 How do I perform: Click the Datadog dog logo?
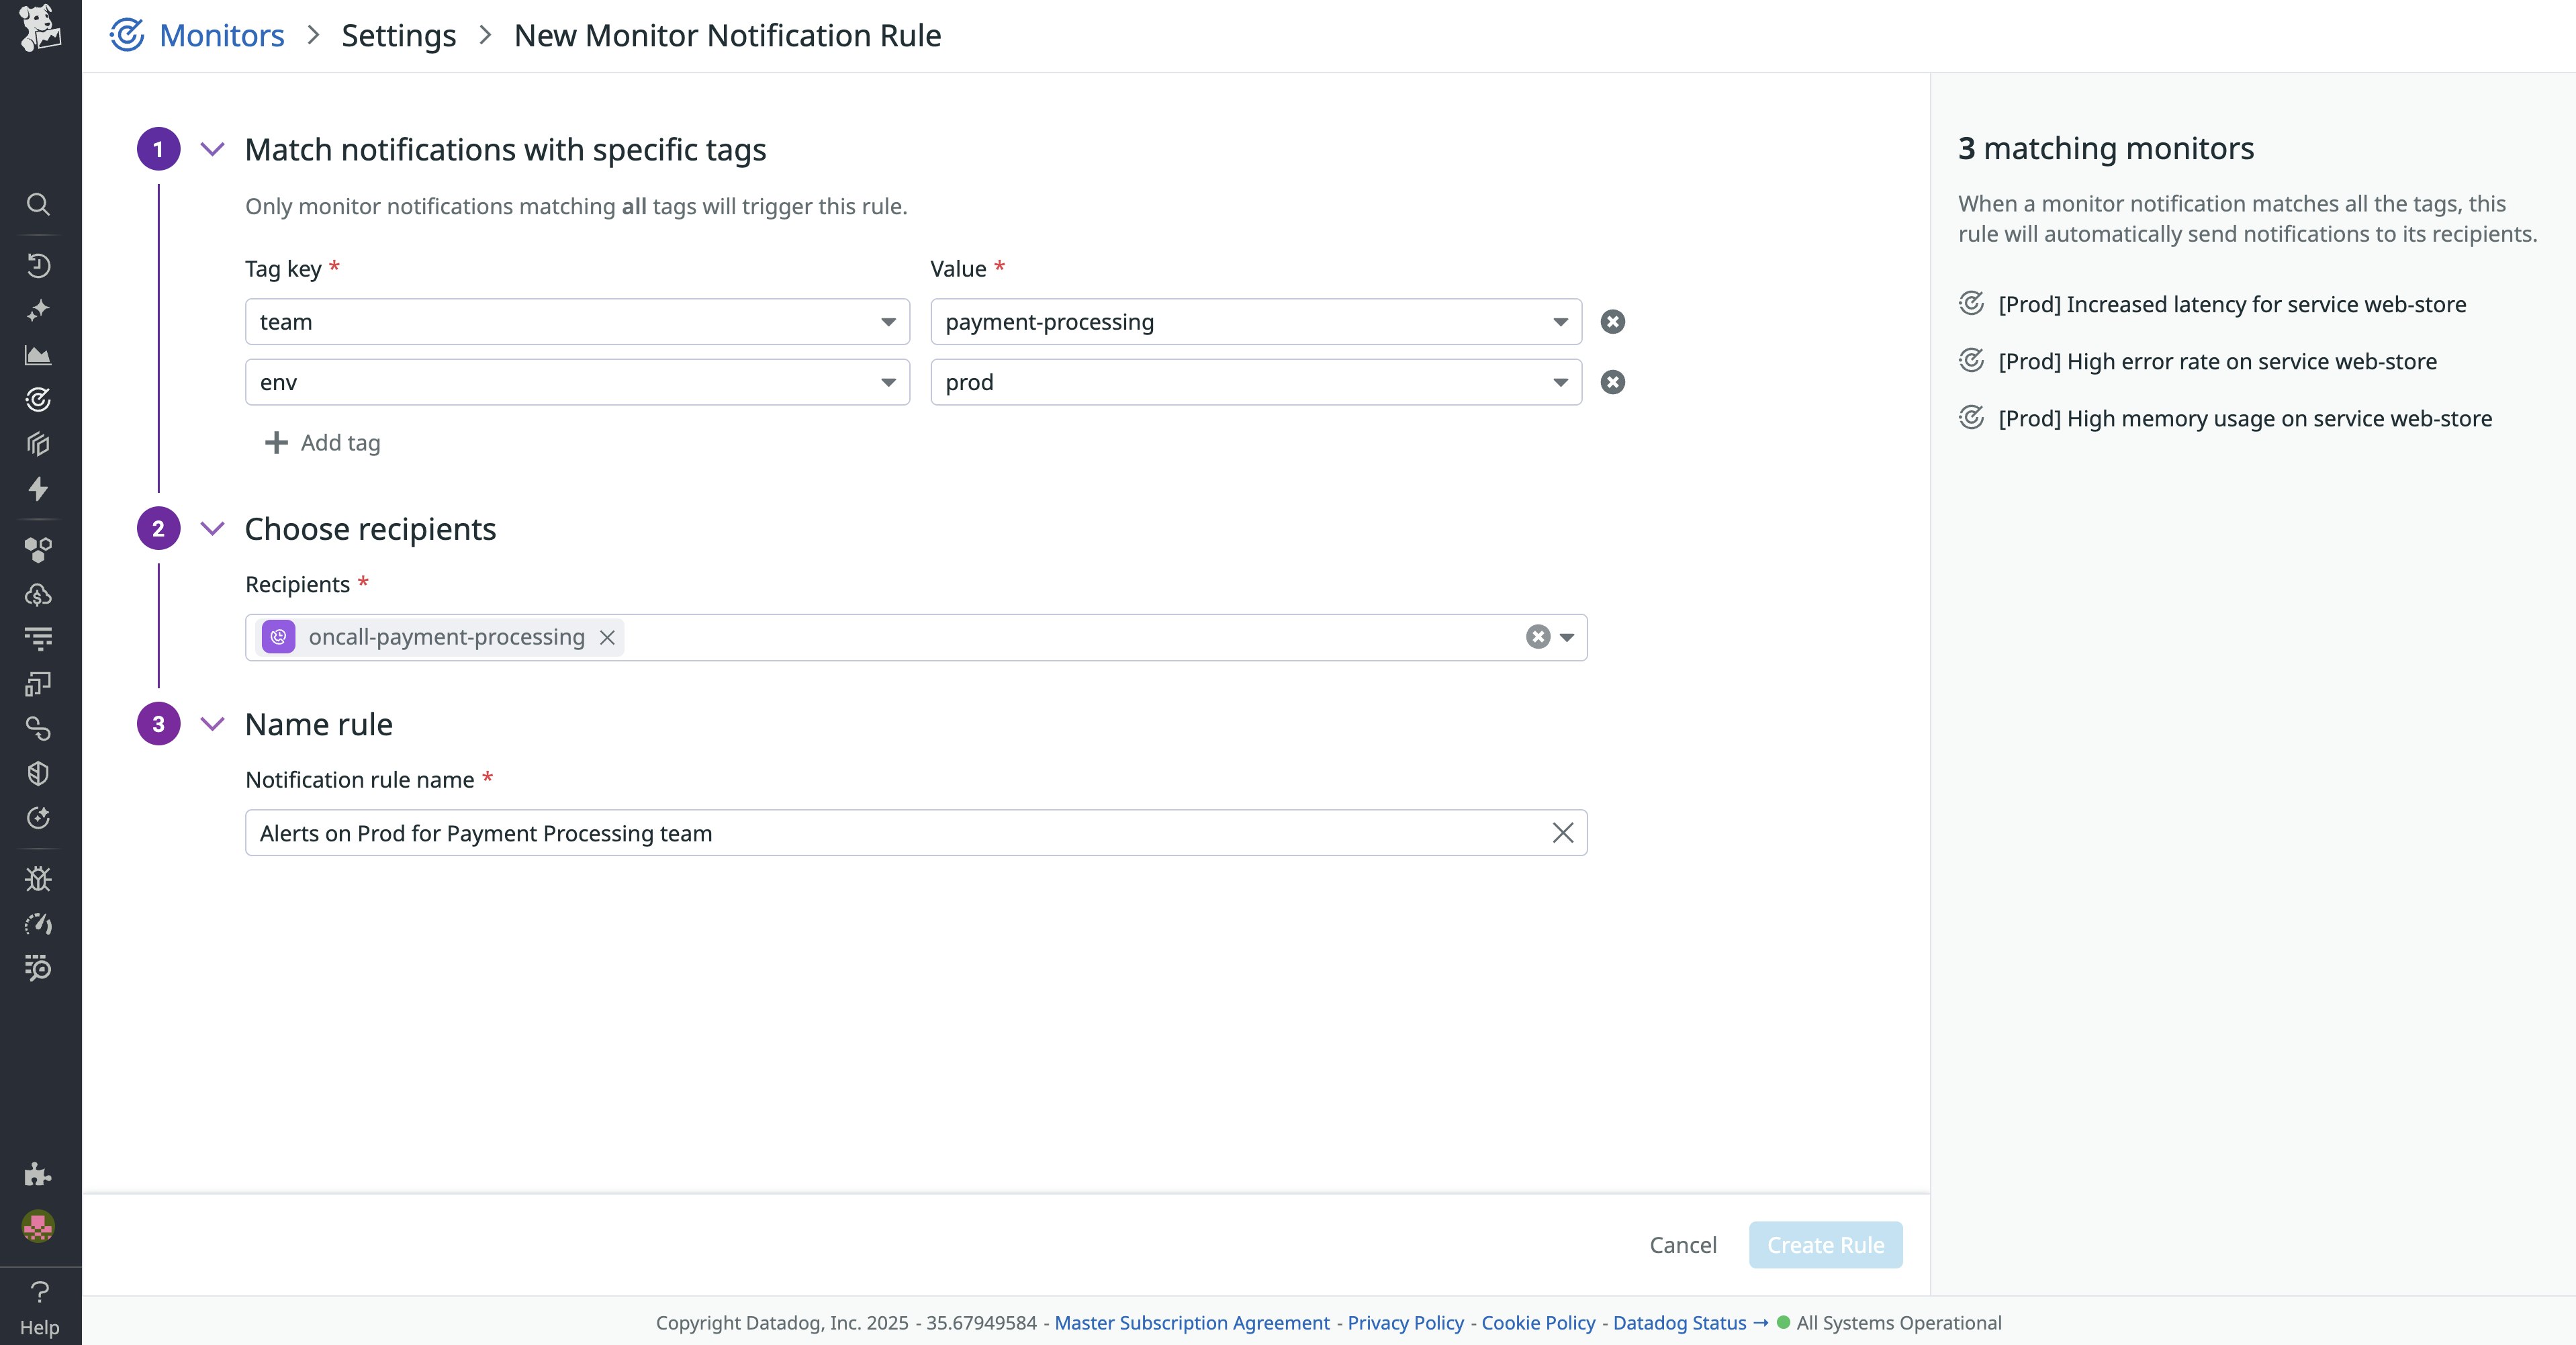pyautogui.click(x=39, y=28)
